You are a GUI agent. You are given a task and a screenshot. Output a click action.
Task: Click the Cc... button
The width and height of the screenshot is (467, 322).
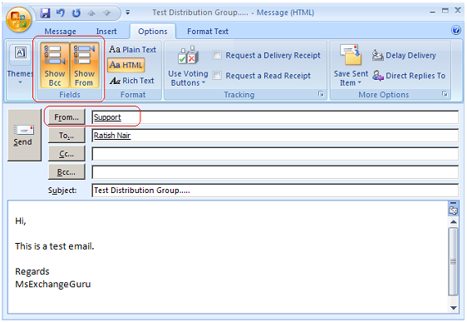tap(66, 154)
